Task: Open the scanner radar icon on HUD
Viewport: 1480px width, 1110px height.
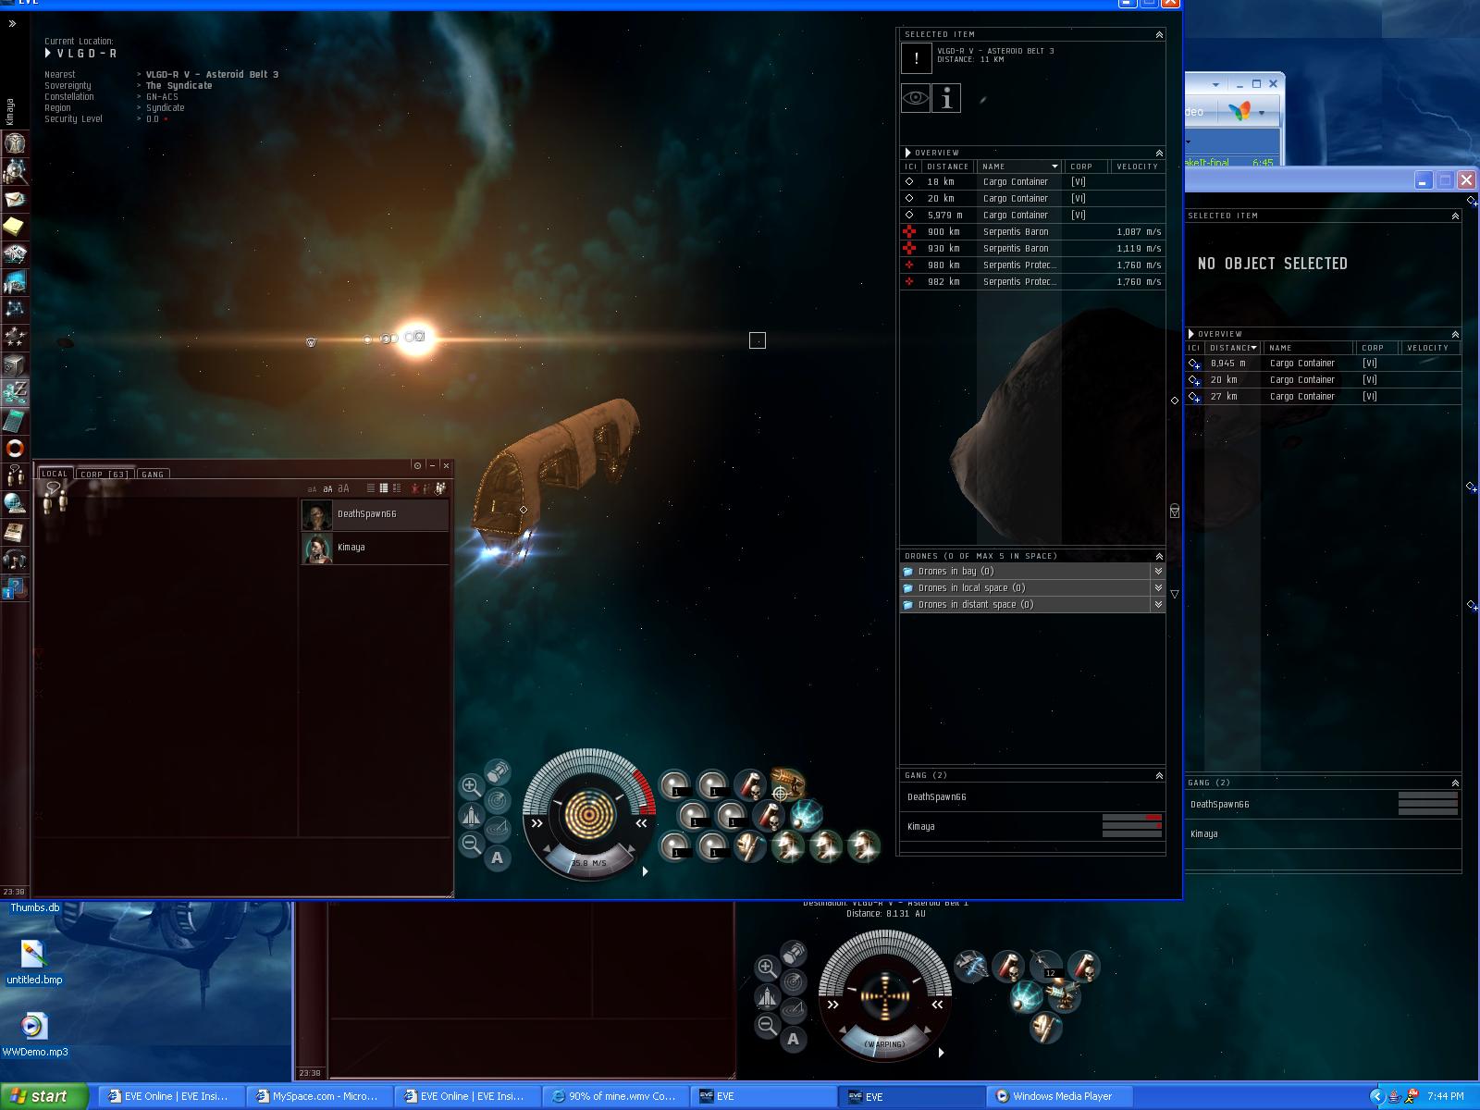Action: click(x=497, y=800)
